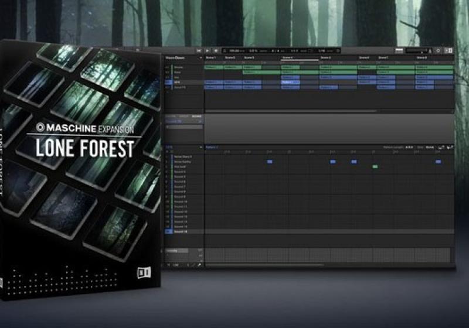Select Scene 1 in the arranger
Image resolution: width=469 pixels, height=328 pixels.
pos(210,57)
